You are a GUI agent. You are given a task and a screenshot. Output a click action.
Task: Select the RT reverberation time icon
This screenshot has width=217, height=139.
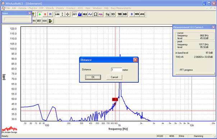(x=39, y=21)
